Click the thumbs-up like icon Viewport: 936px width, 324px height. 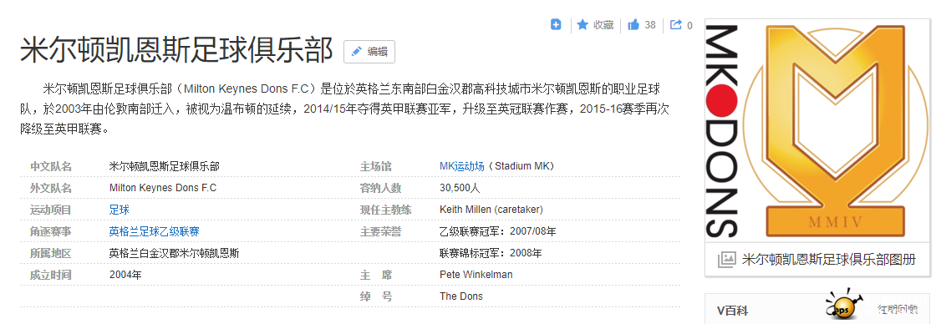pyautogui.click(x=633, y=24)
